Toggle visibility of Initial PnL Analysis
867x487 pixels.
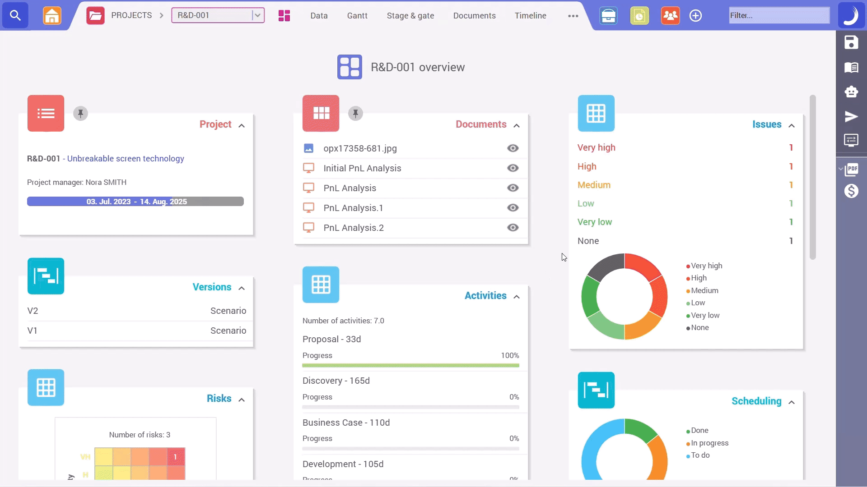coord(512,168)
